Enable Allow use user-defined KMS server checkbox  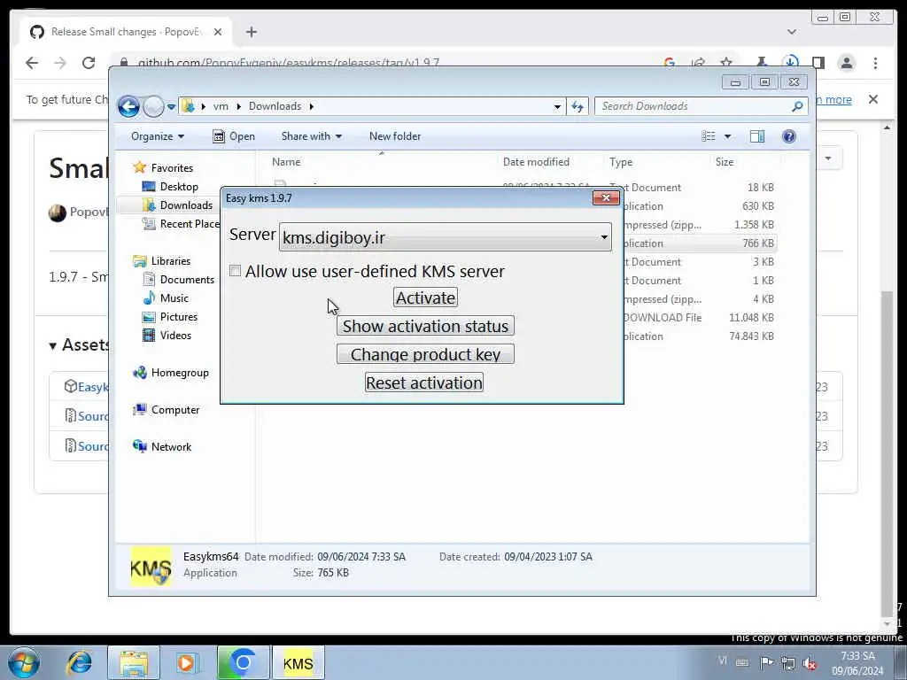tap(236, 271)
